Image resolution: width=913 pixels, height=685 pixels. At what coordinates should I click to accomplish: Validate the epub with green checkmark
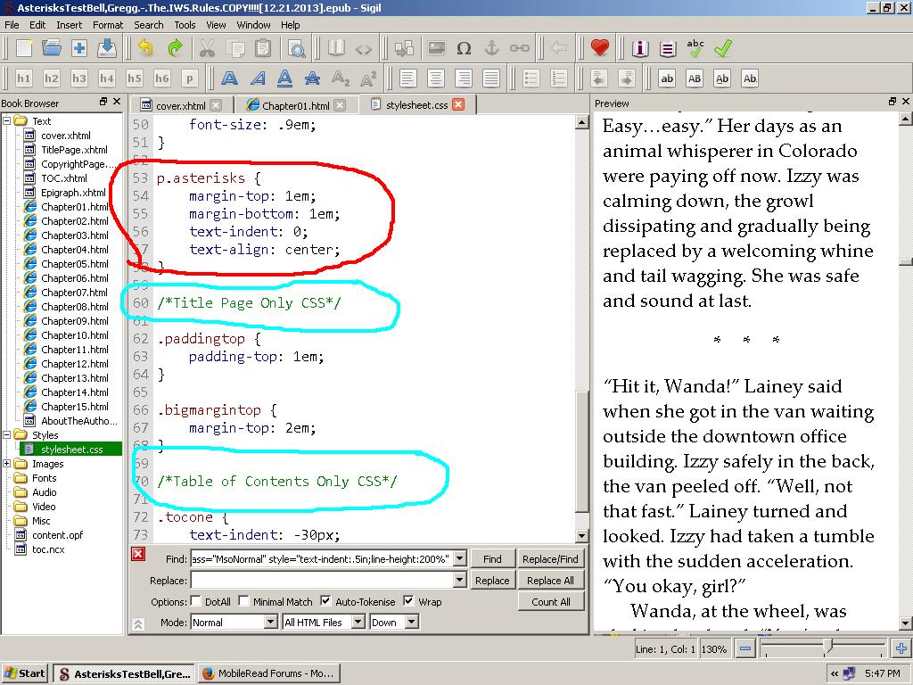722,48
